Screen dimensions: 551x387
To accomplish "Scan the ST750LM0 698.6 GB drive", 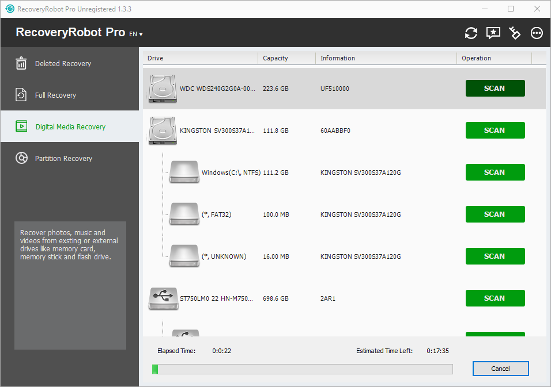I will (x=495, y=298).
